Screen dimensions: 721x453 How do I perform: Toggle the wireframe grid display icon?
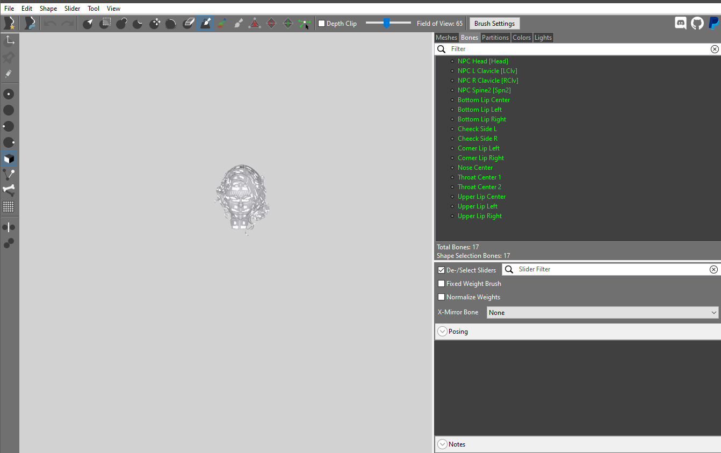point(9,206)
